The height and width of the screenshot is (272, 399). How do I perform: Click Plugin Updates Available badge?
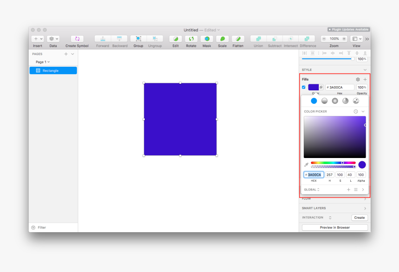click(348, 30)
